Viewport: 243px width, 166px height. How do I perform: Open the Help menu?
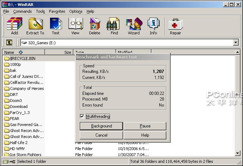tap(90, 11)
